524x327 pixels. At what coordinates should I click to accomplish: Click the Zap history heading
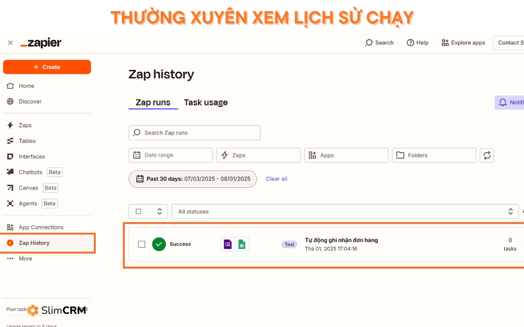[x=161, y=74]
